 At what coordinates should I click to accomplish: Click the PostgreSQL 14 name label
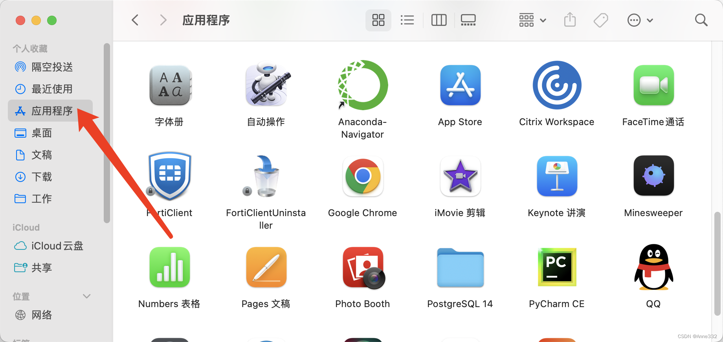(460, 304)
